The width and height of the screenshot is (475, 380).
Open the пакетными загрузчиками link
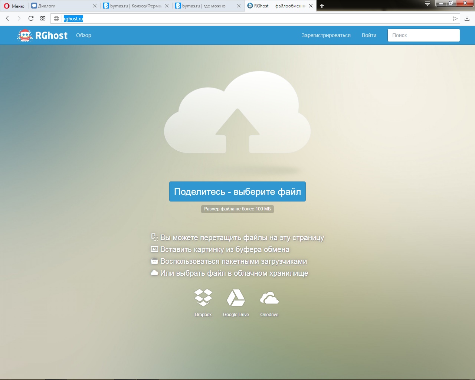[x=264, y=261]
